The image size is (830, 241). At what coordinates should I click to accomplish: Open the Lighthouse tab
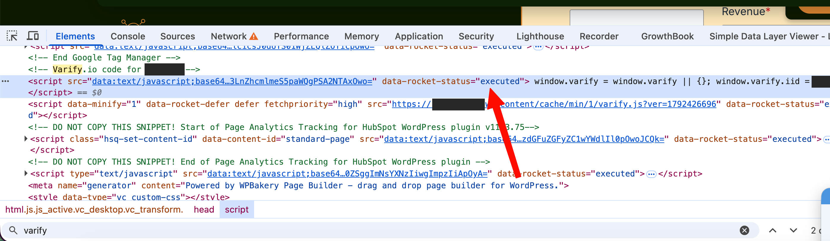pos(540,36)
